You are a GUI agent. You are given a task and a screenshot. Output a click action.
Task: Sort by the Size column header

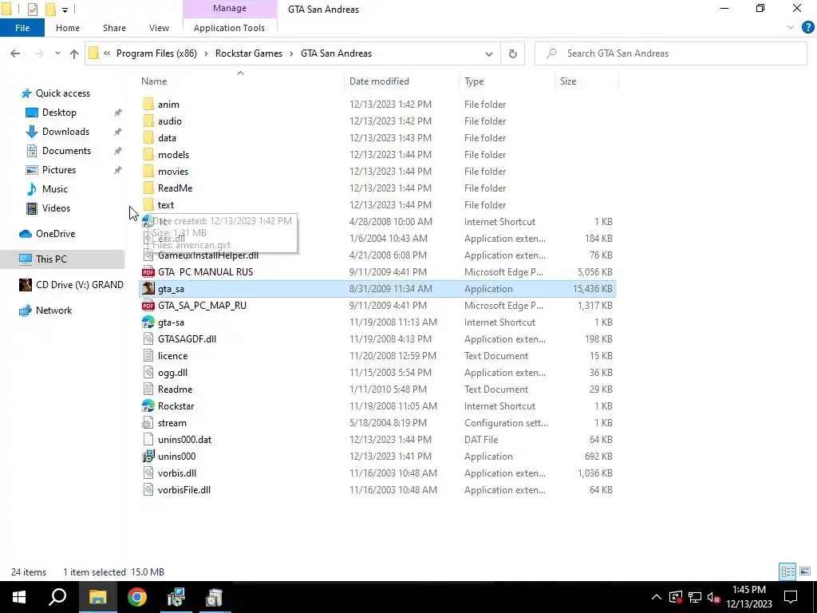pyautogui.click(x=586, y=81)
